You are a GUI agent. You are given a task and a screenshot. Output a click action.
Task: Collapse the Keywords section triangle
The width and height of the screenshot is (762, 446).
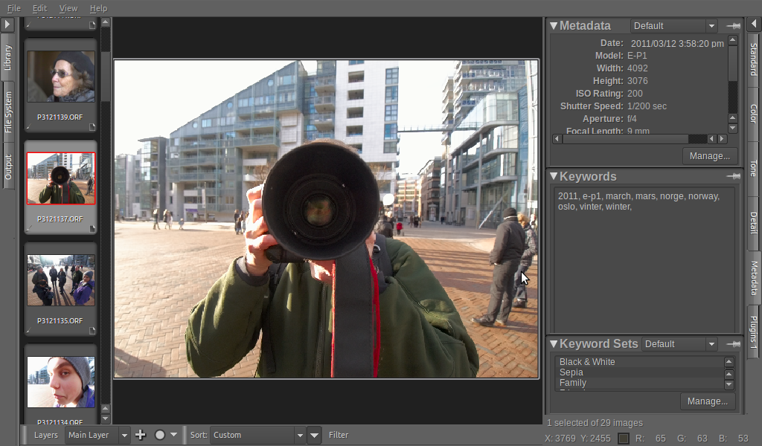554,176
